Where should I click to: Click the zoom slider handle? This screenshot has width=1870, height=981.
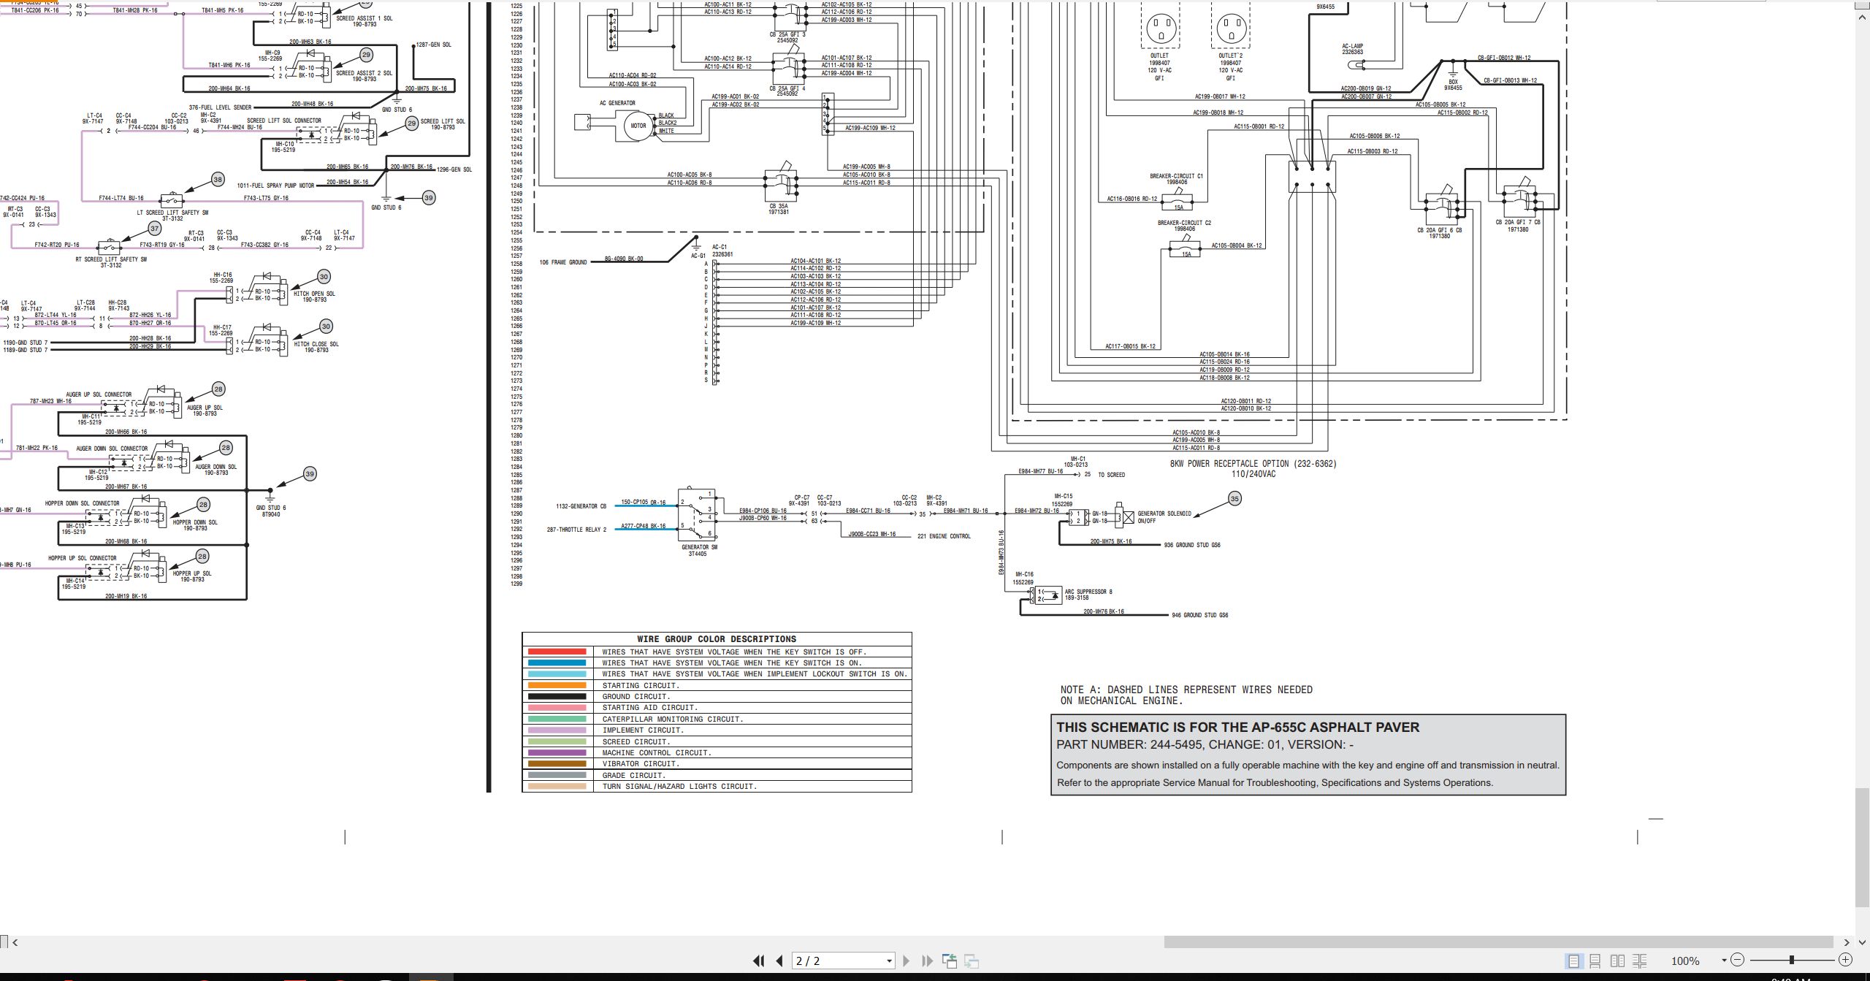pos(1791,960)
